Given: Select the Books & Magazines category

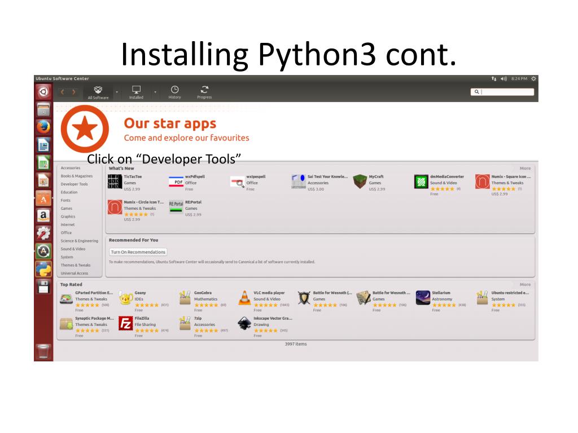Looking at the screenshot, I should [x=77, y=176].
